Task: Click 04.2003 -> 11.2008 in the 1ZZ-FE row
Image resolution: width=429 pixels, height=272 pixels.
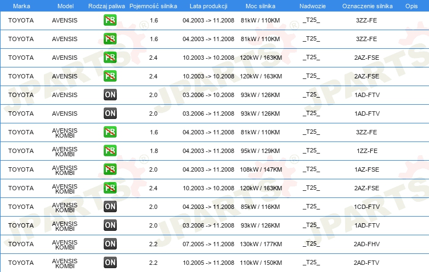Action: [x=208, y=151]
